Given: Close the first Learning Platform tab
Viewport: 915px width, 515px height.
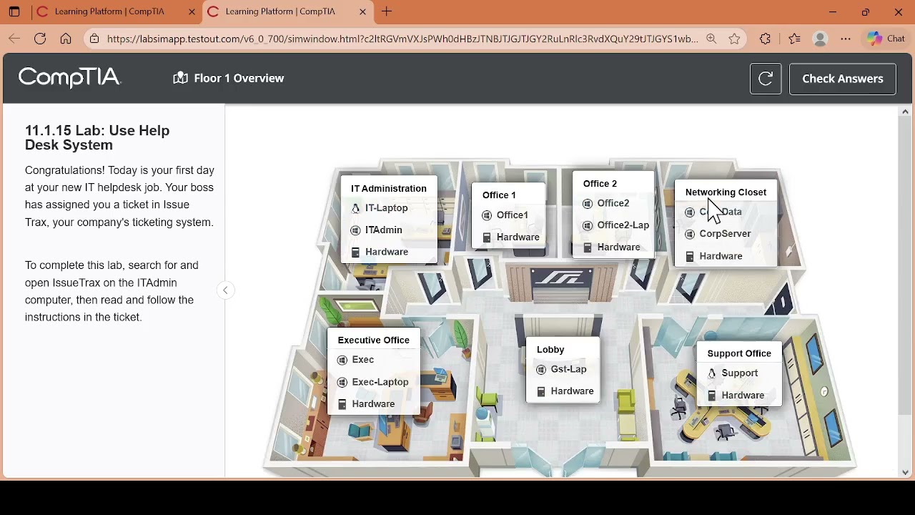Looking at the screenshot, I should 192,12.
